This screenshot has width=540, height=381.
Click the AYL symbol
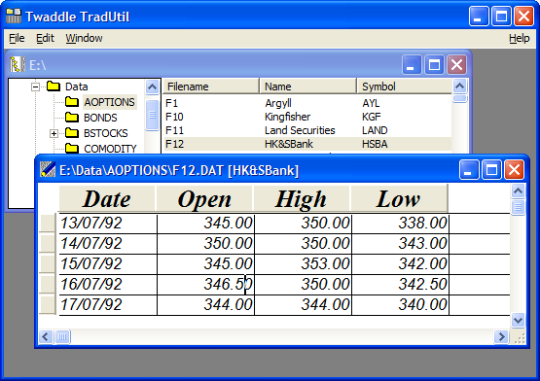click(371, 103)
